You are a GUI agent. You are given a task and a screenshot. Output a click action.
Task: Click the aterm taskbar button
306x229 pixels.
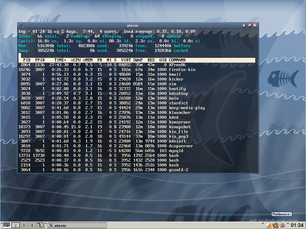click(x=77, y=225)
